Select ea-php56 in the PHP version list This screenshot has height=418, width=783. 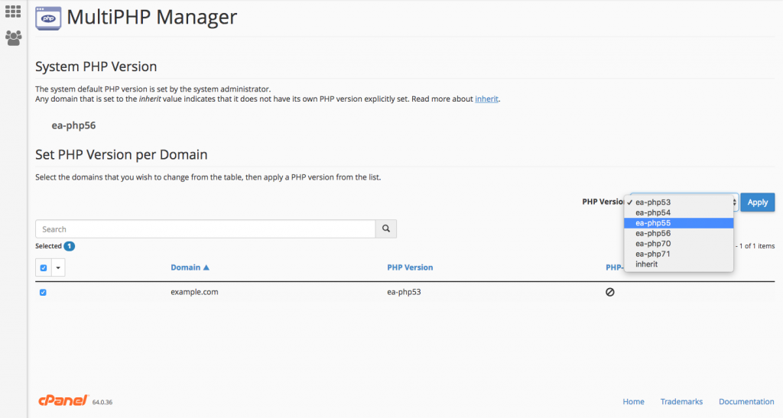pos(679,233)
